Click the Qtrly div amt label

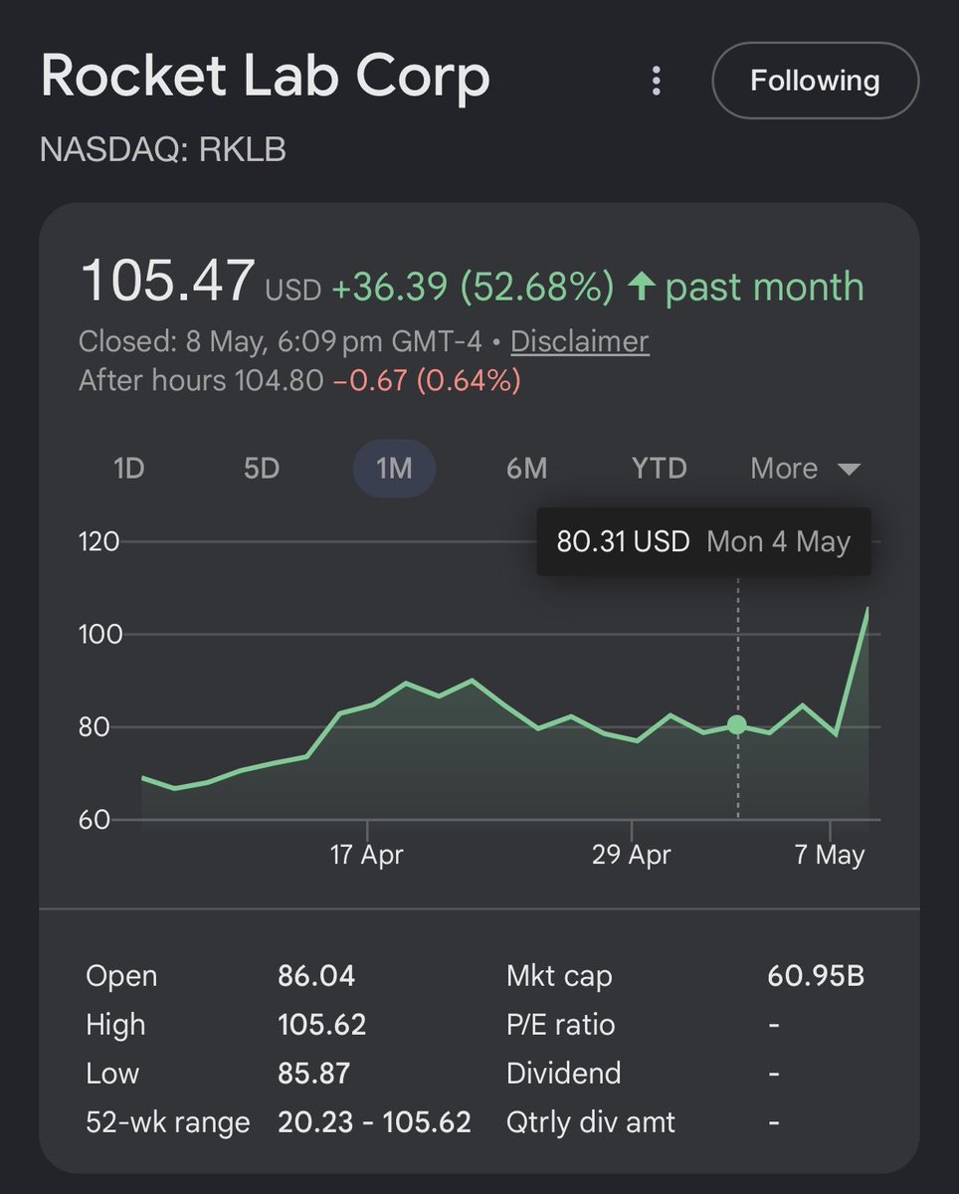click(591, 1122)
